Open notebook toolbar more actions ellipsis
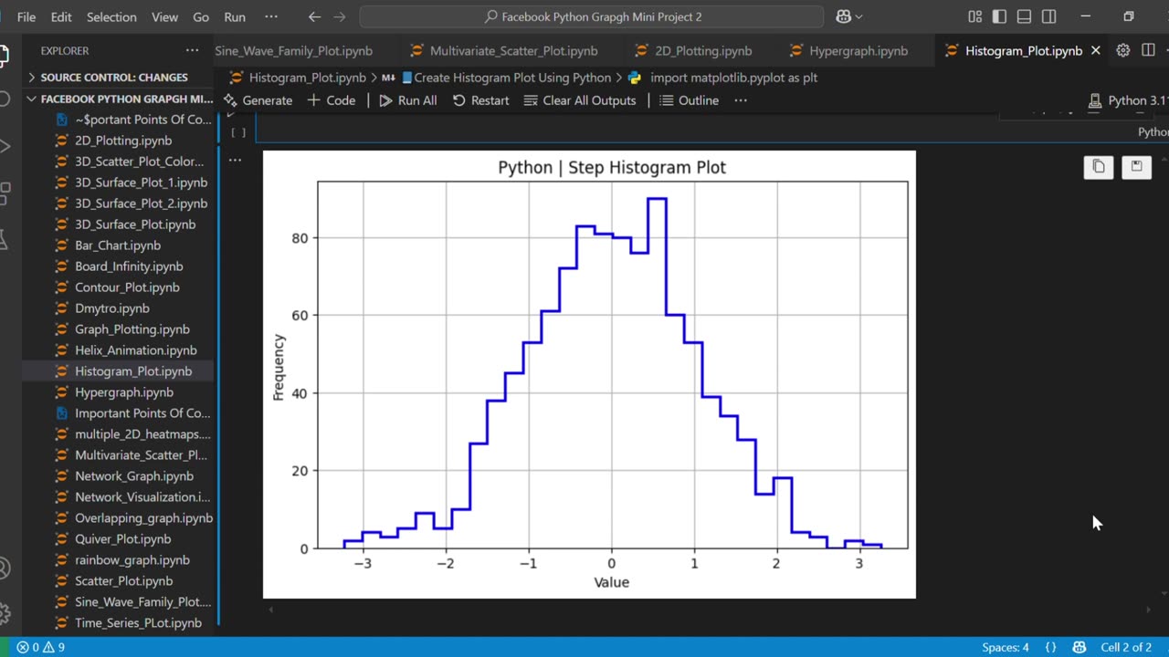1169x657 pixels. coord(740,100)
